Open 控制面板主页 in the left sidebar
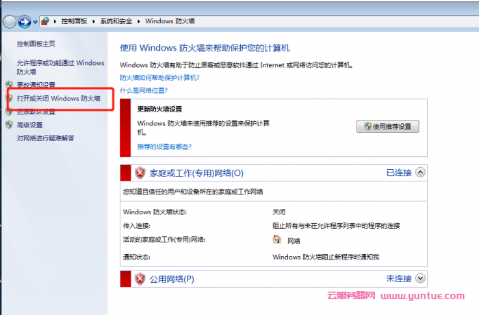The image size is (479, 315). pyautogui.click(x=36, y=44)
